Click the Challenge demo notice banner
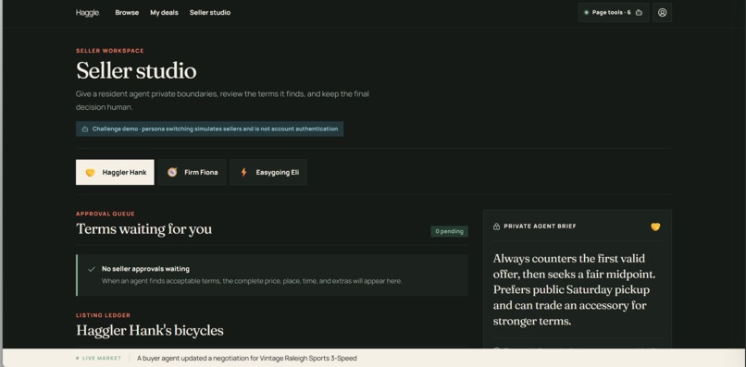The width and height of the screenshot is (746, 367). click(x=210, y=128)
